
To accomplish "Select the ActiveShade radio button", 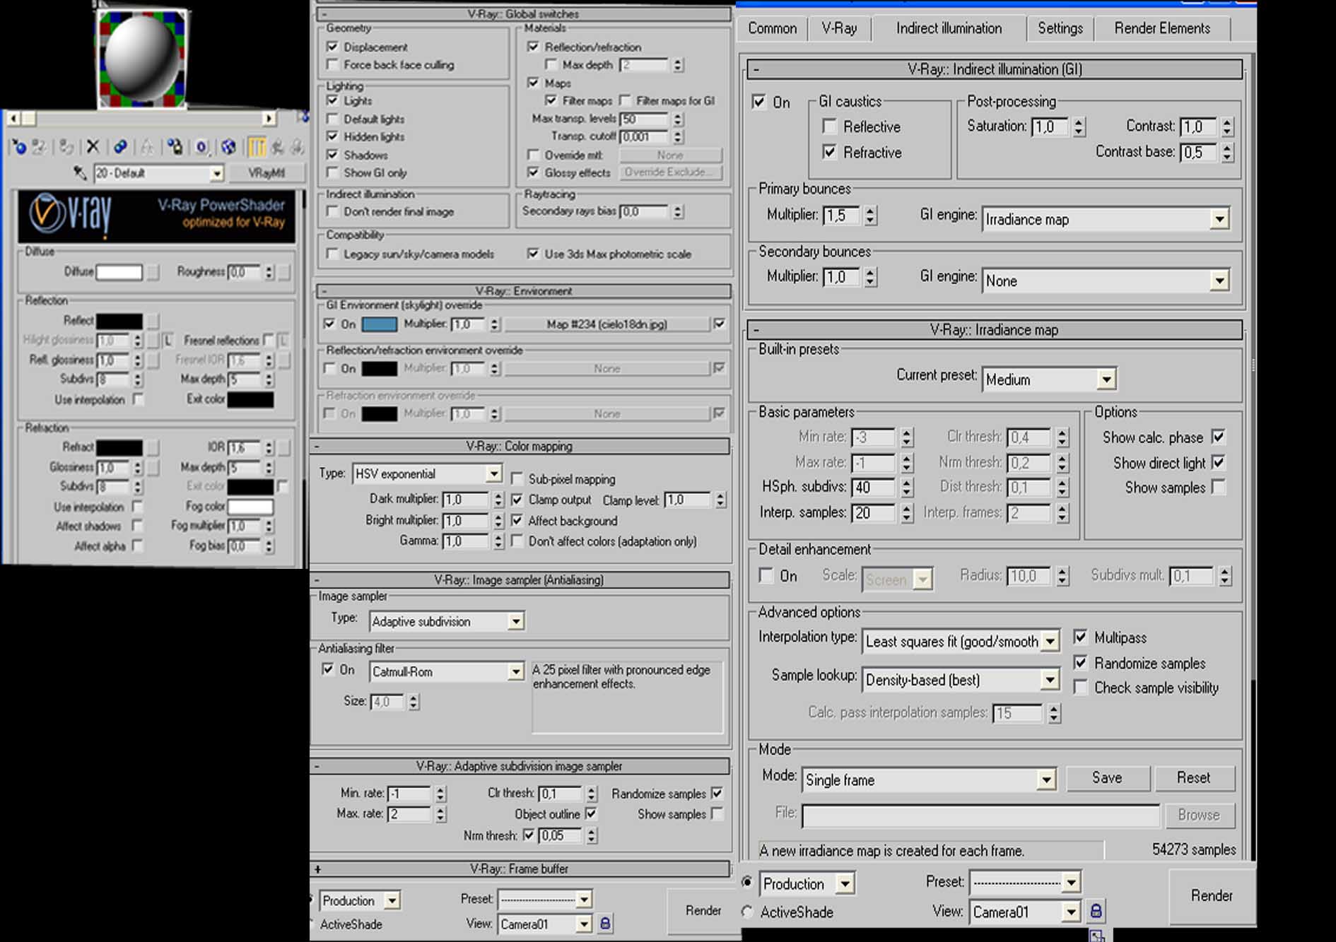I will (746, 912).
